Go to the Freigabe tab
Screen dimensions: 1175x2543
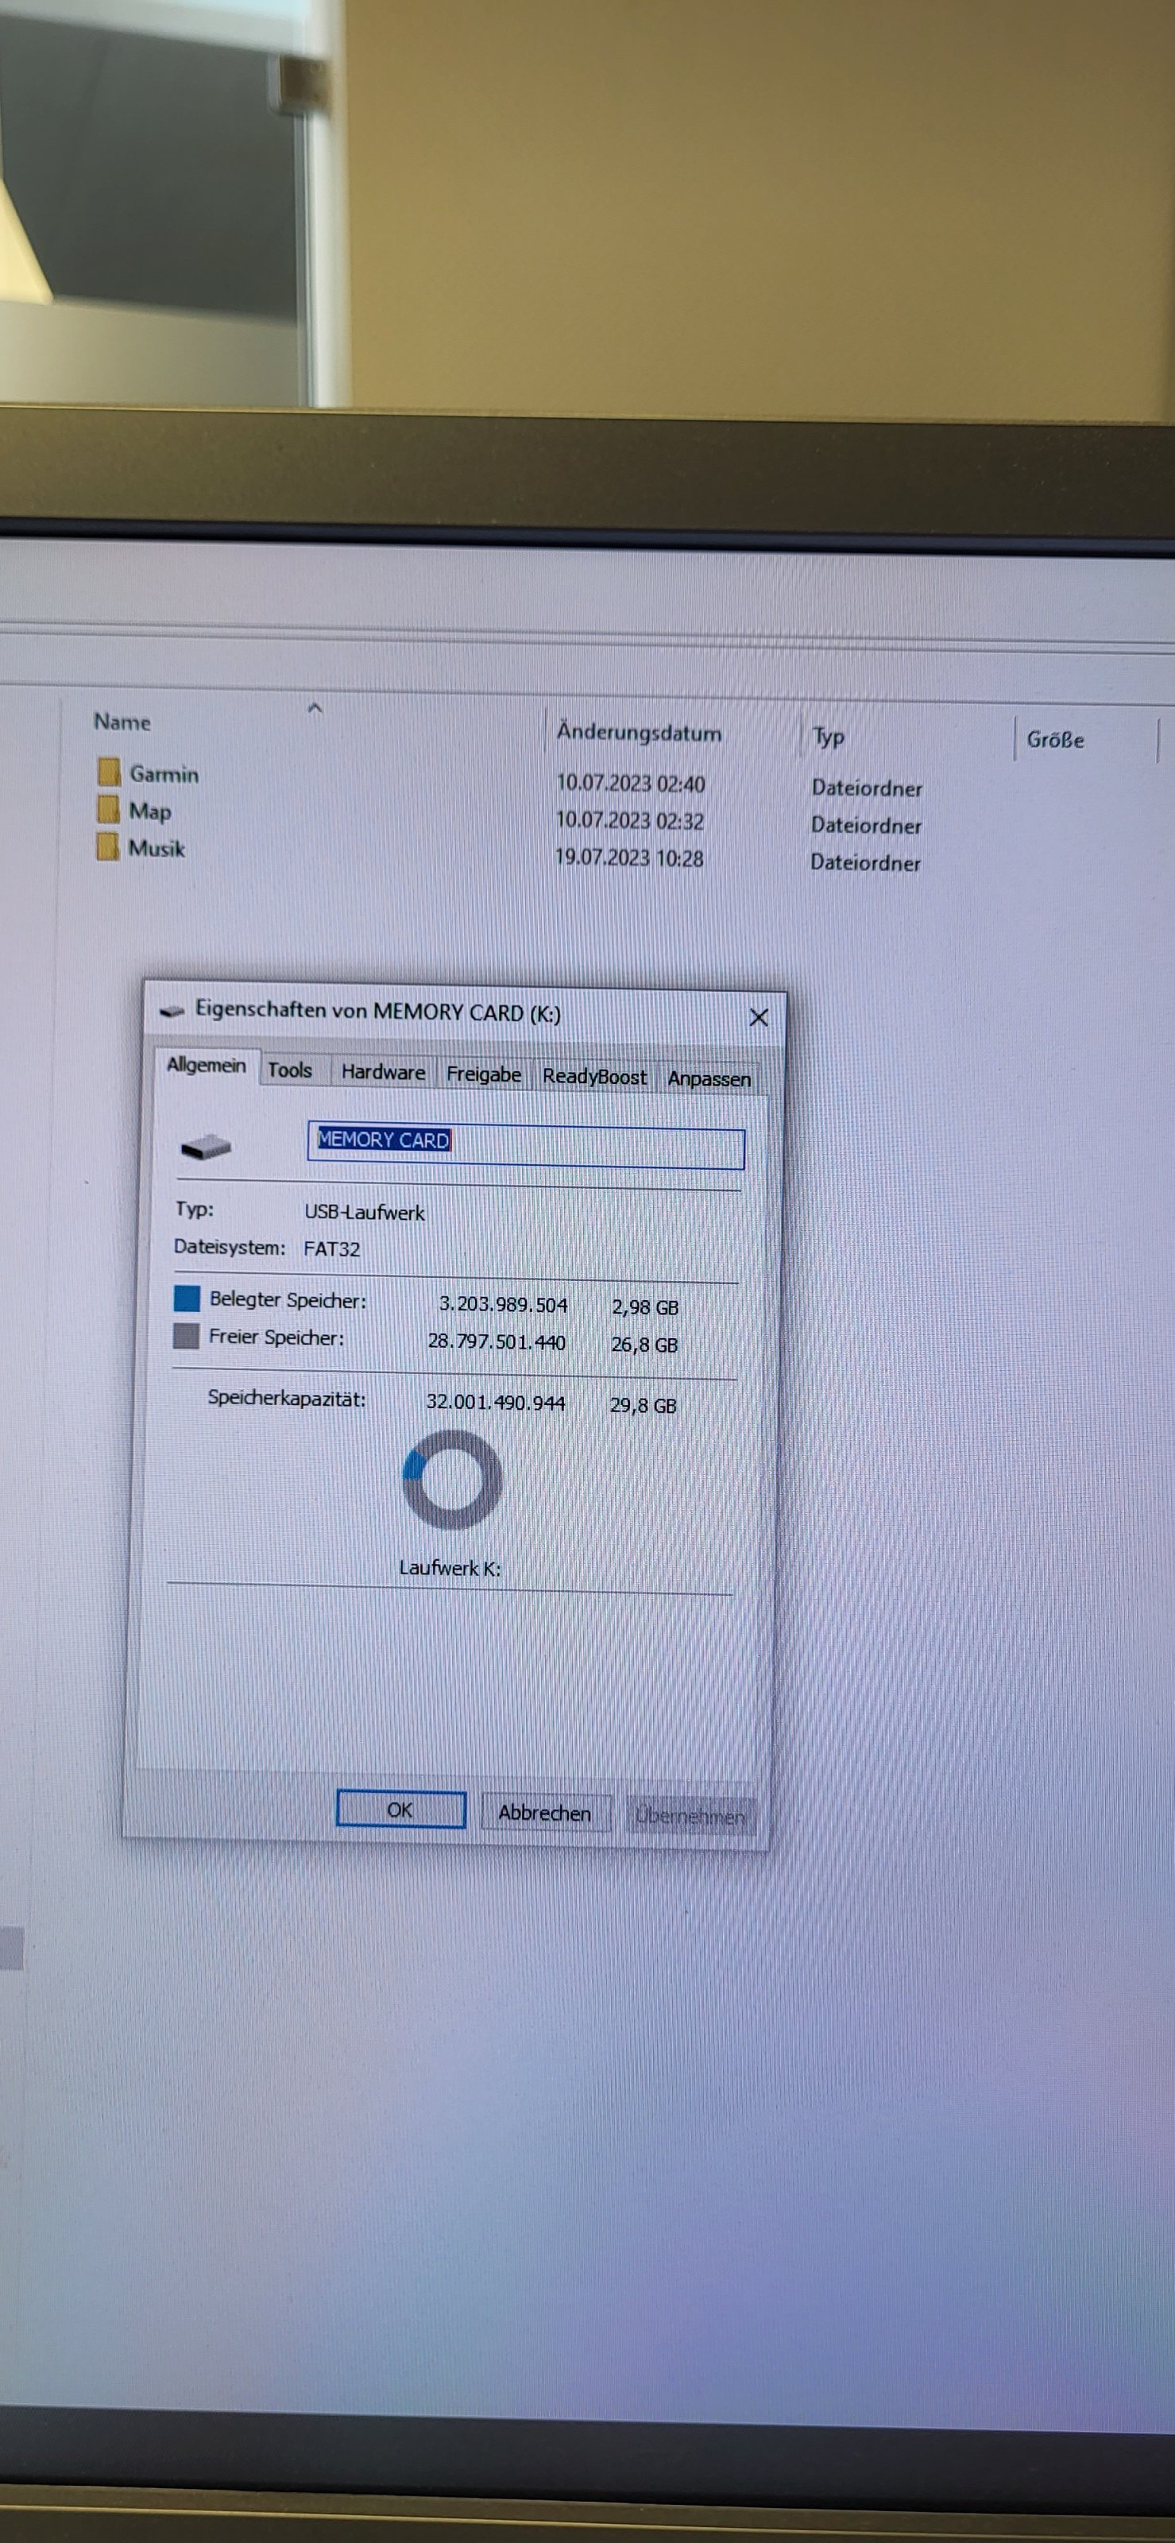(x=483, y=1074)
